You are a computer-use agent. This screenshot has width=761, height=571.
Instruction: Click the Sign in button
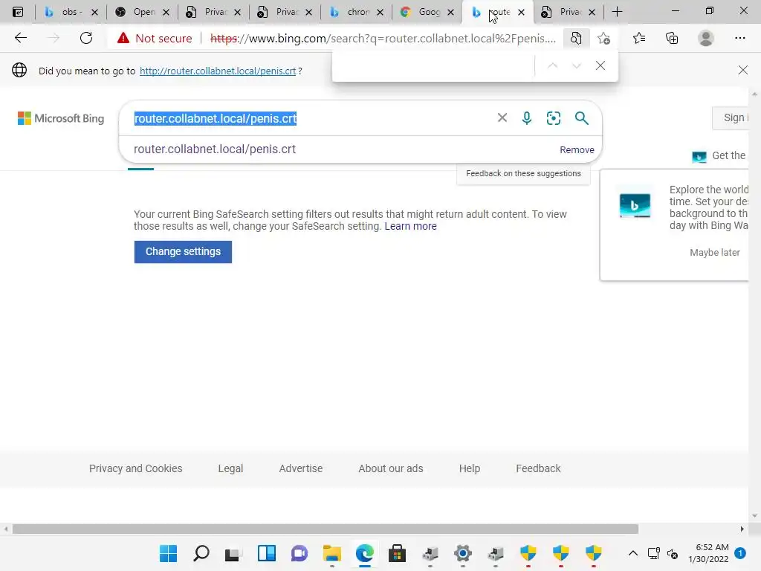(x=732, y=117)
